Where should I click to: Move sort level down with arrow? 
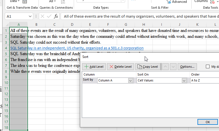pos(173,67)
